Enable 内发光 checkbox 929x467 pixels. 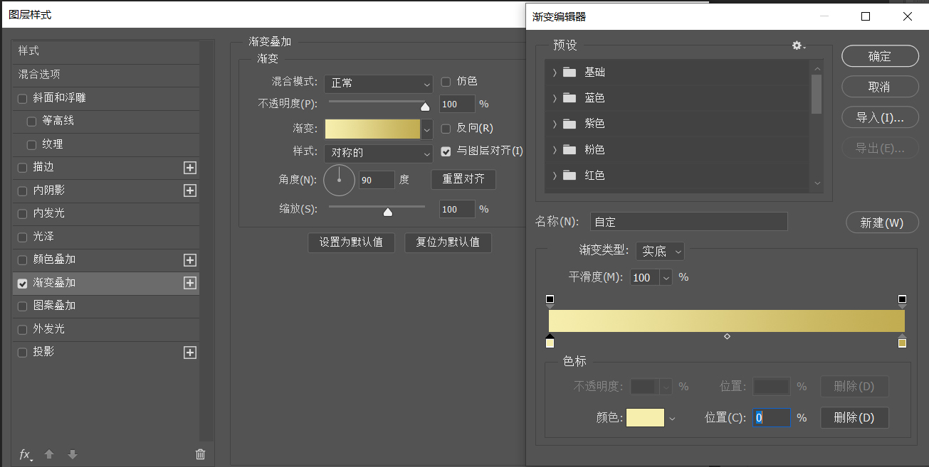23,214
